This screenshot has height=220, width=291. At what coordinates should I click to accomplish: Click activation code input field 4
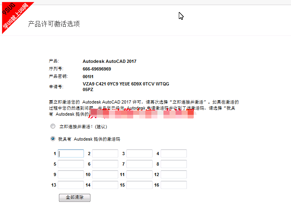(174, 154)
